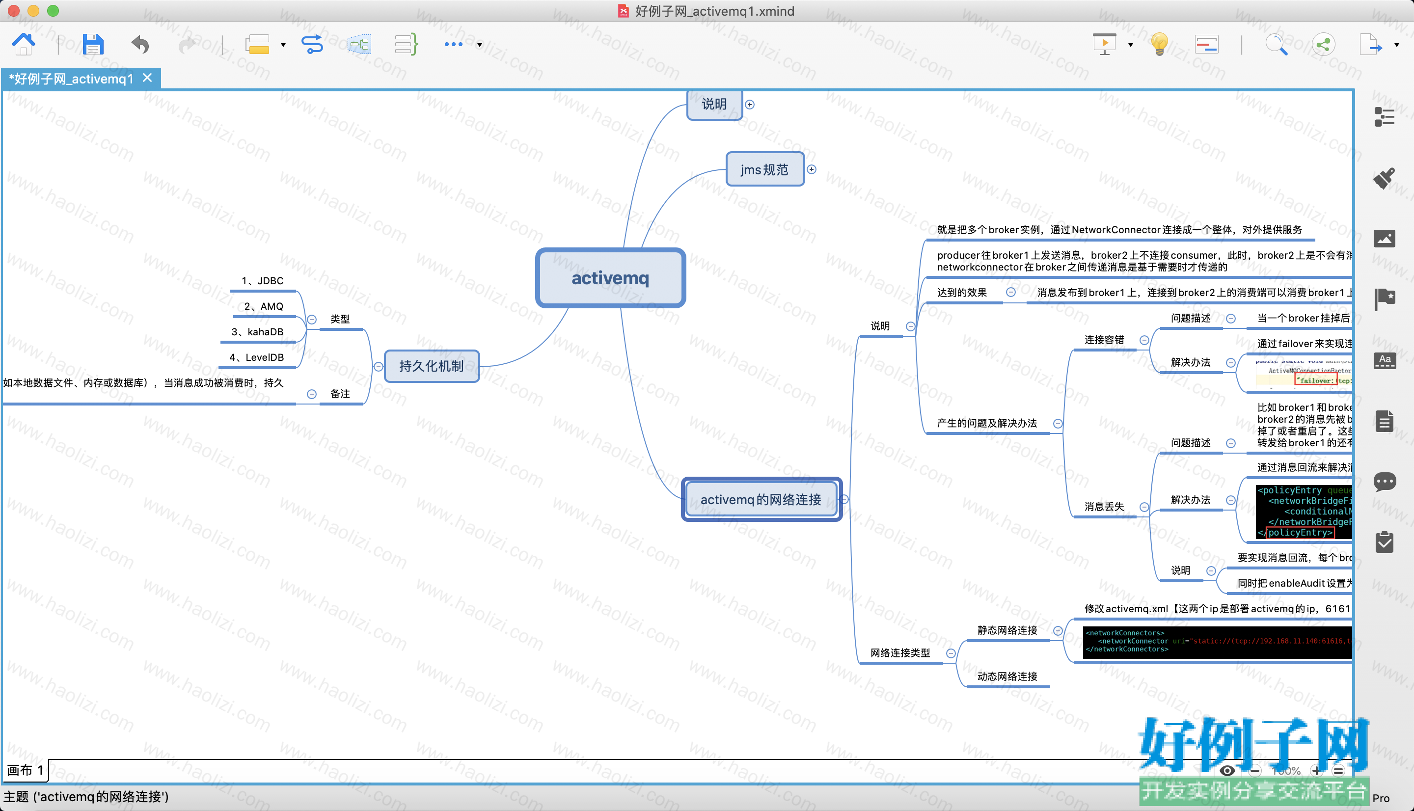Open the presentation mode dropdown arrow
1414x811 pixels.
click(1131, 45)
